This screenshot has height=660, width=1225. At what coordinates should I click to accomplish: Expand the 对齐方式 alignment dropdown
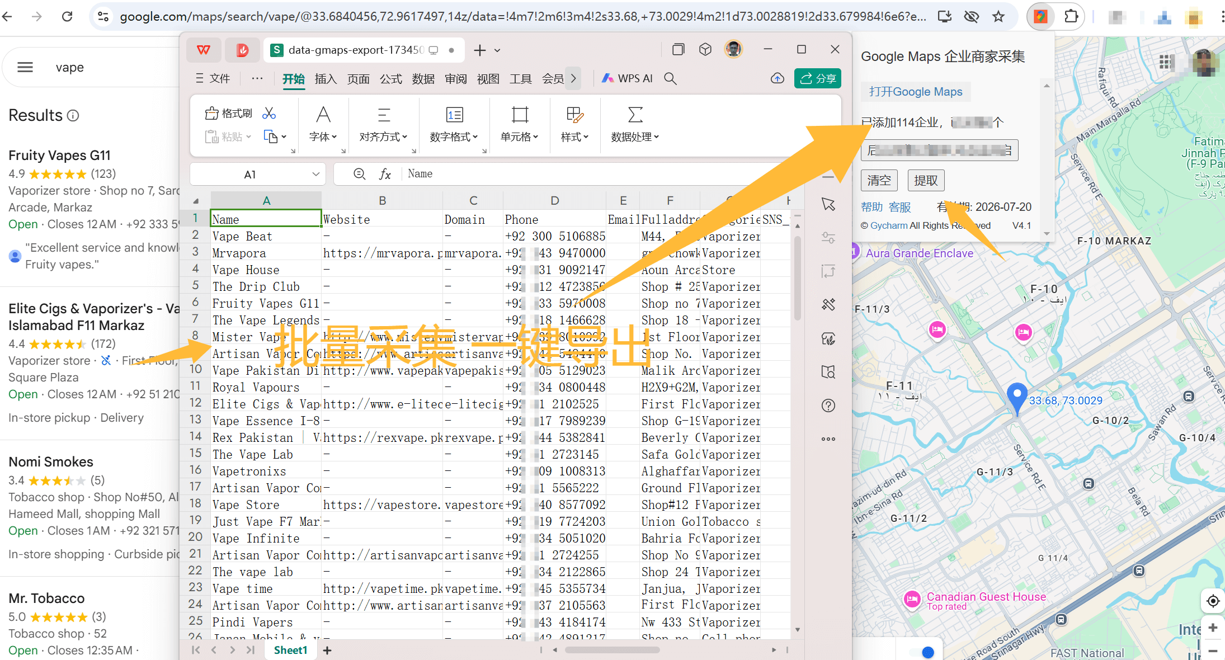[x=383, y=137]
